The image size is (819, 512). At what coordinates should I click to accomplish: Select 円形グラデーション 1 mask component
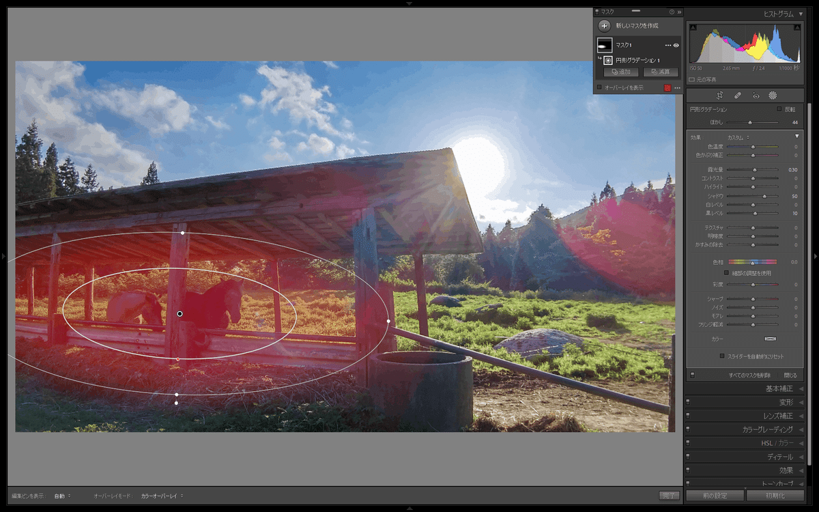pyautogui.click(x=637, y=61)
